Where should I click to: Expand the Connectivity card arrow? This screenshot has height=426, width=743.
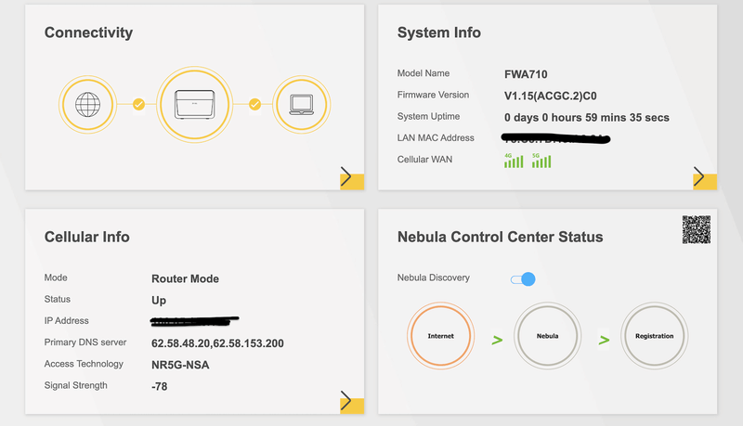coord(345,178)
